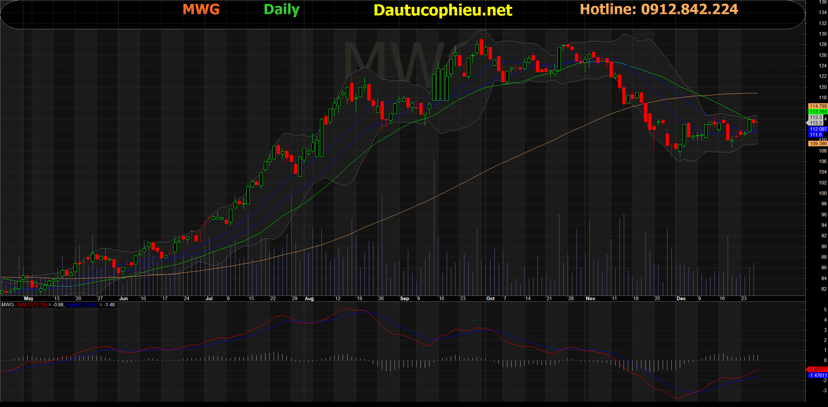Click the red -0.87777 MACD value tag
This screenshot has height=407, width=828.
[x=818, y=370]
